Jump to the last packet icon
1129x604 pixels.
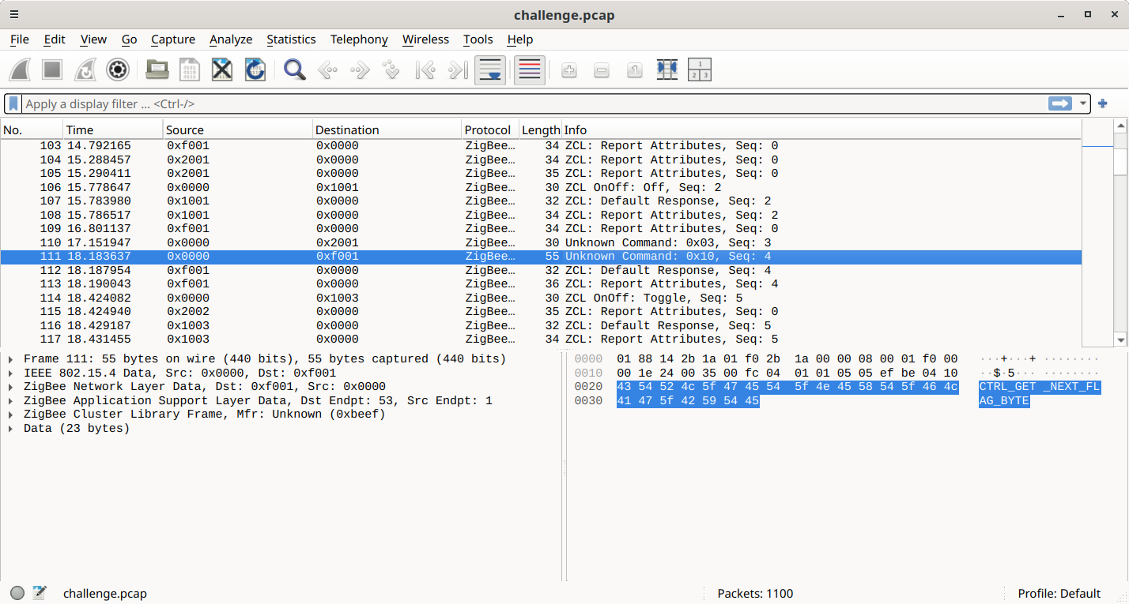[457, 69]
